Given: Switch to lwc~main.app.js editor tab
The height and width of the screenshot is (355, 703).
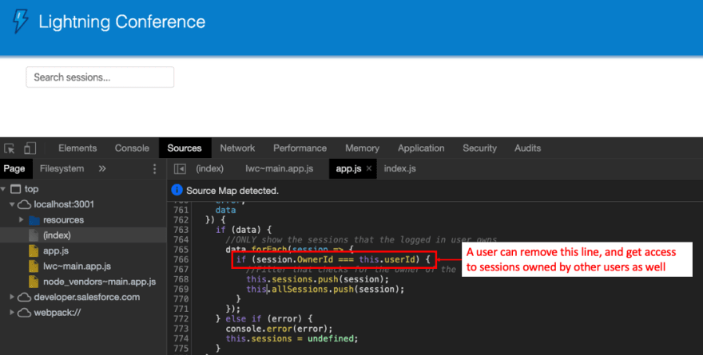Looking at the screenshot, I should pos(280,169).
